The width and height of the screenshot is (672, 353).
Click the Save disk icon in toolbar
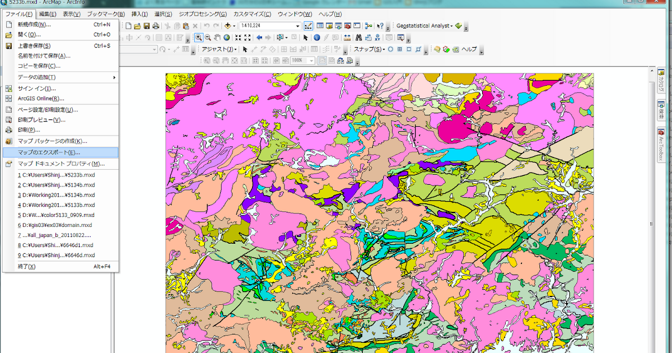pyautogui.click(x=147, y=26)
